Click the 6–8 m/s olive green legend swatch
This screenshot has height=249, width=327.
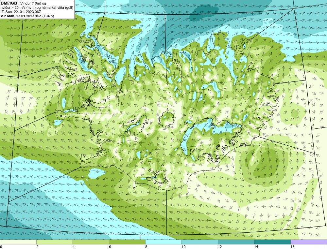(x=127, y=242)
